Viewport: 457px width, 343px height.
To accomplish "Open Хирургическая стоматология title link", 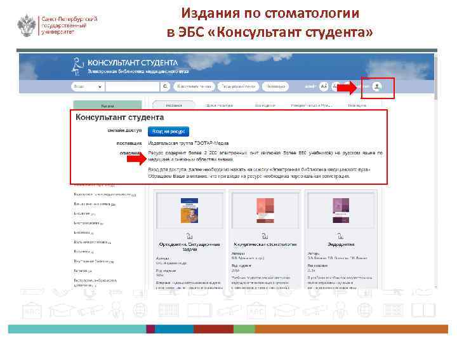I will (x=265, y=245).
